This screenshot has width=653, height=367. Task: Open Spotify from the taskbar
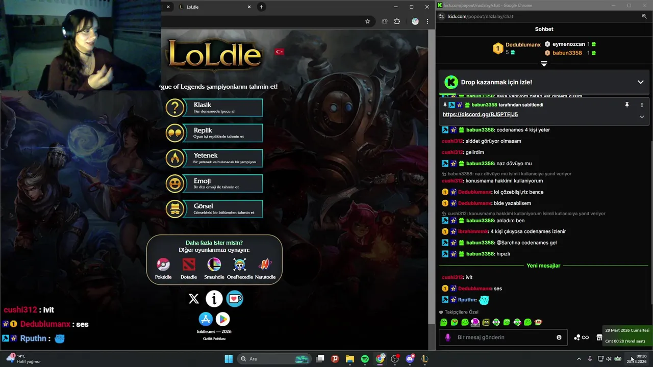pyautogui.click(x=365, y=359)
